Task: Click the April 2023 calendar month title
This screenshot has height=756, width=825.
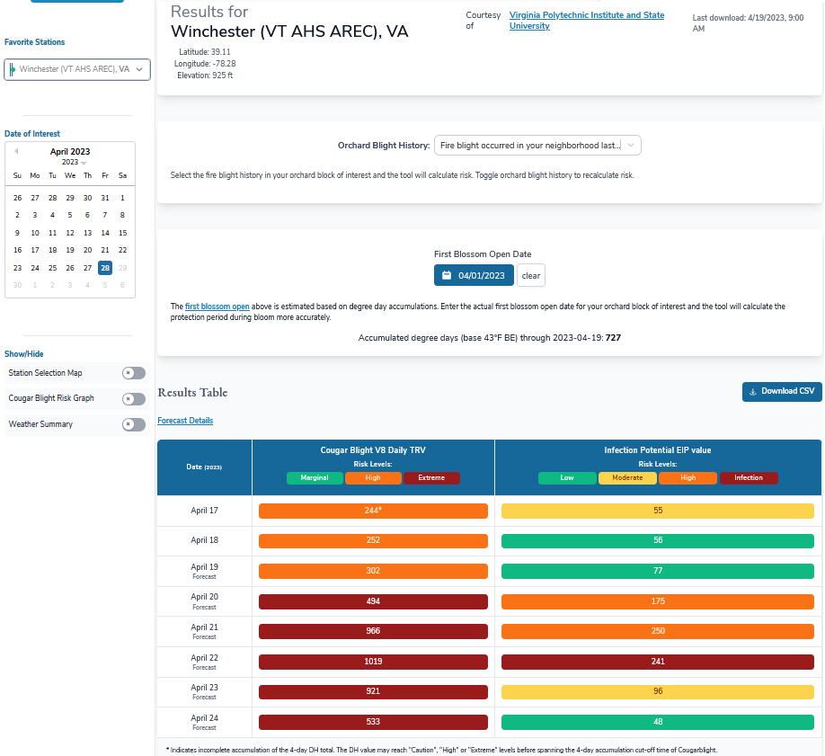Action: point(70,152)
